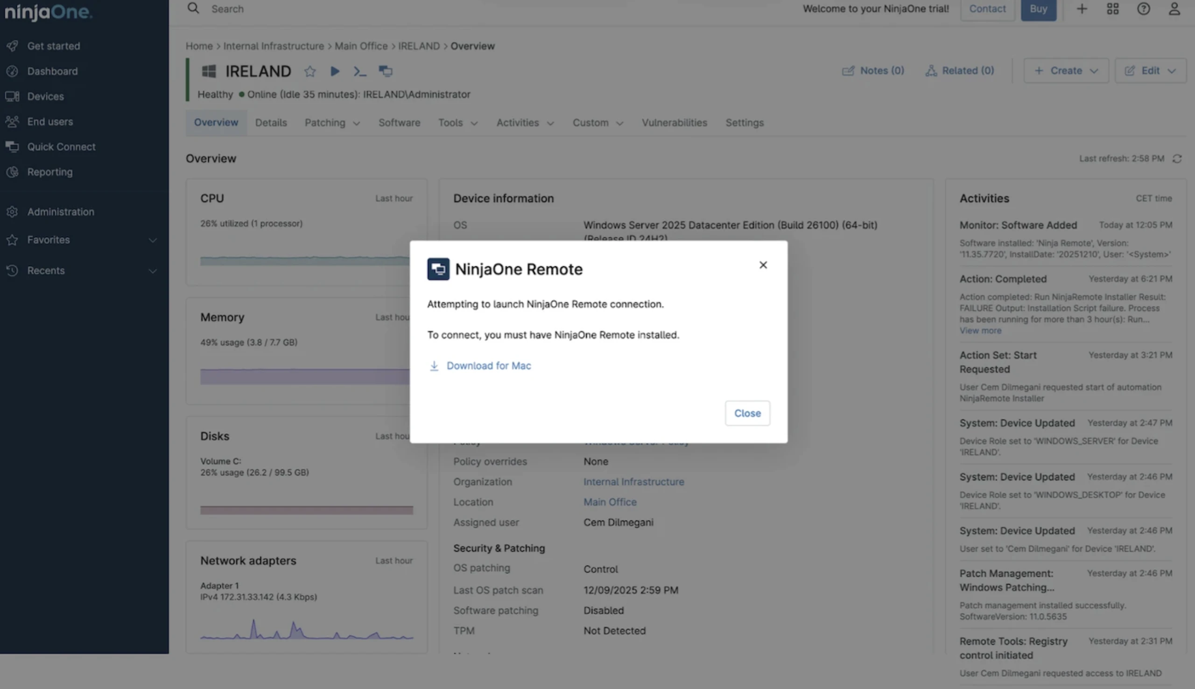The width and height of the screenshot is (1195, 689).
Task: Click the Internal Infrastructure breadcrumb
Action: coord(274,46)
